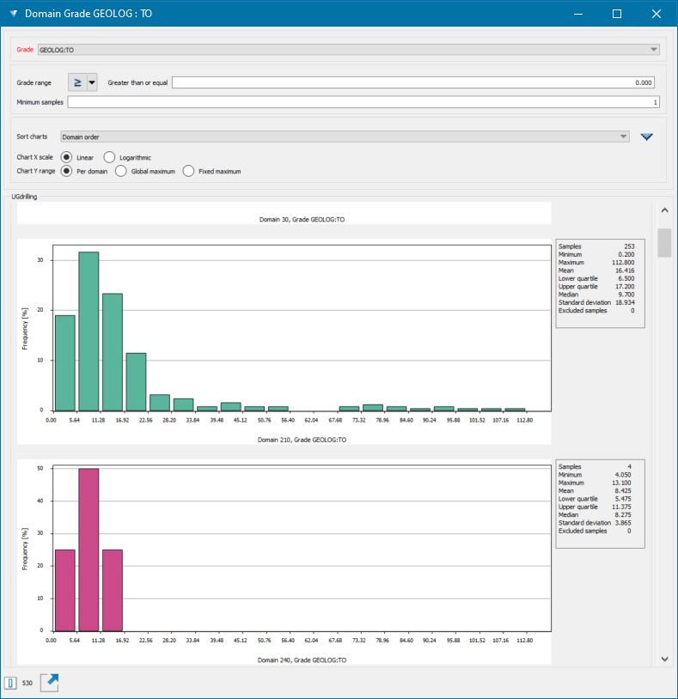Screen dimensions: 678x699
Task: Choose Global maximum for Y range
Action: [121, 171]
